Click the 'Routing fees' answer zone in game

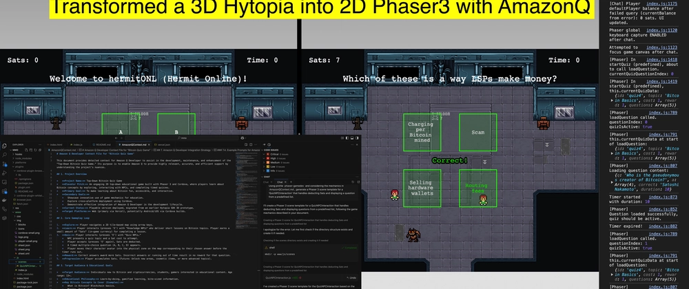pos(478,188)
